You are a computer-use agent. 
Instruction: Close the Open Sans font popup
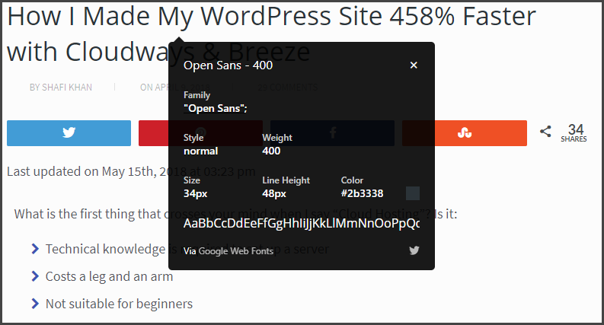(x=414, y=65)
